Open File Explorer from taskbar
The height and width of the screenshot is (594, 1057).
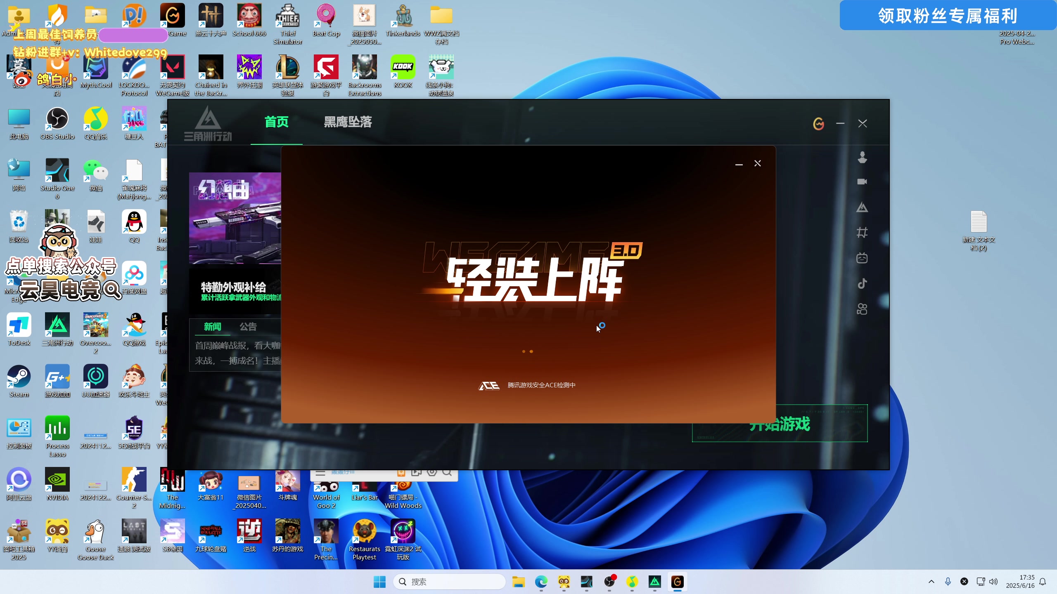pos(518,582)
